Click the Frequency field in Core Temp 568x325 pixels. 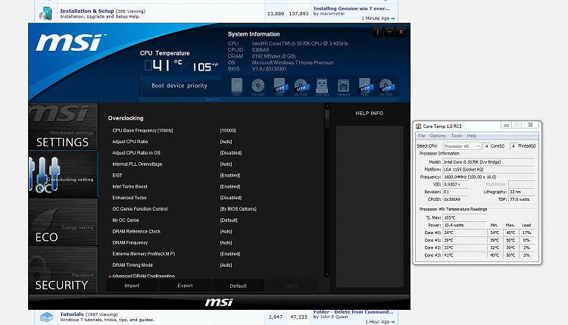(x=488, y=177)
